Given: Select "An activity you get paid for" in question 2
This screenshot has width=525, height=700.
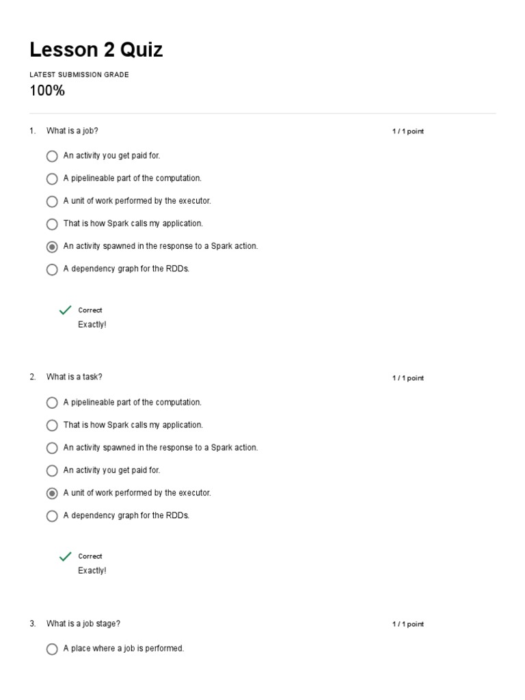Looking at the screenshot, I should pos(52,470).
